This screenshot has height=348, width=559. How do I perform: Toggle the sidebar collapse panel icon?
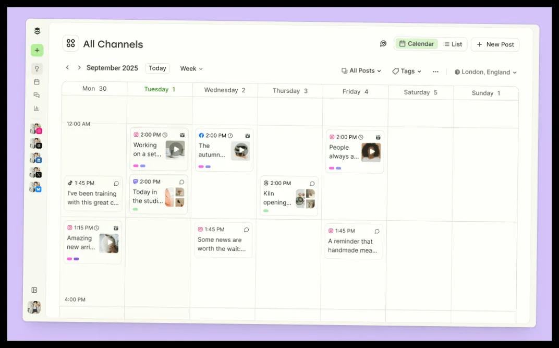click(x=34, y=290)
